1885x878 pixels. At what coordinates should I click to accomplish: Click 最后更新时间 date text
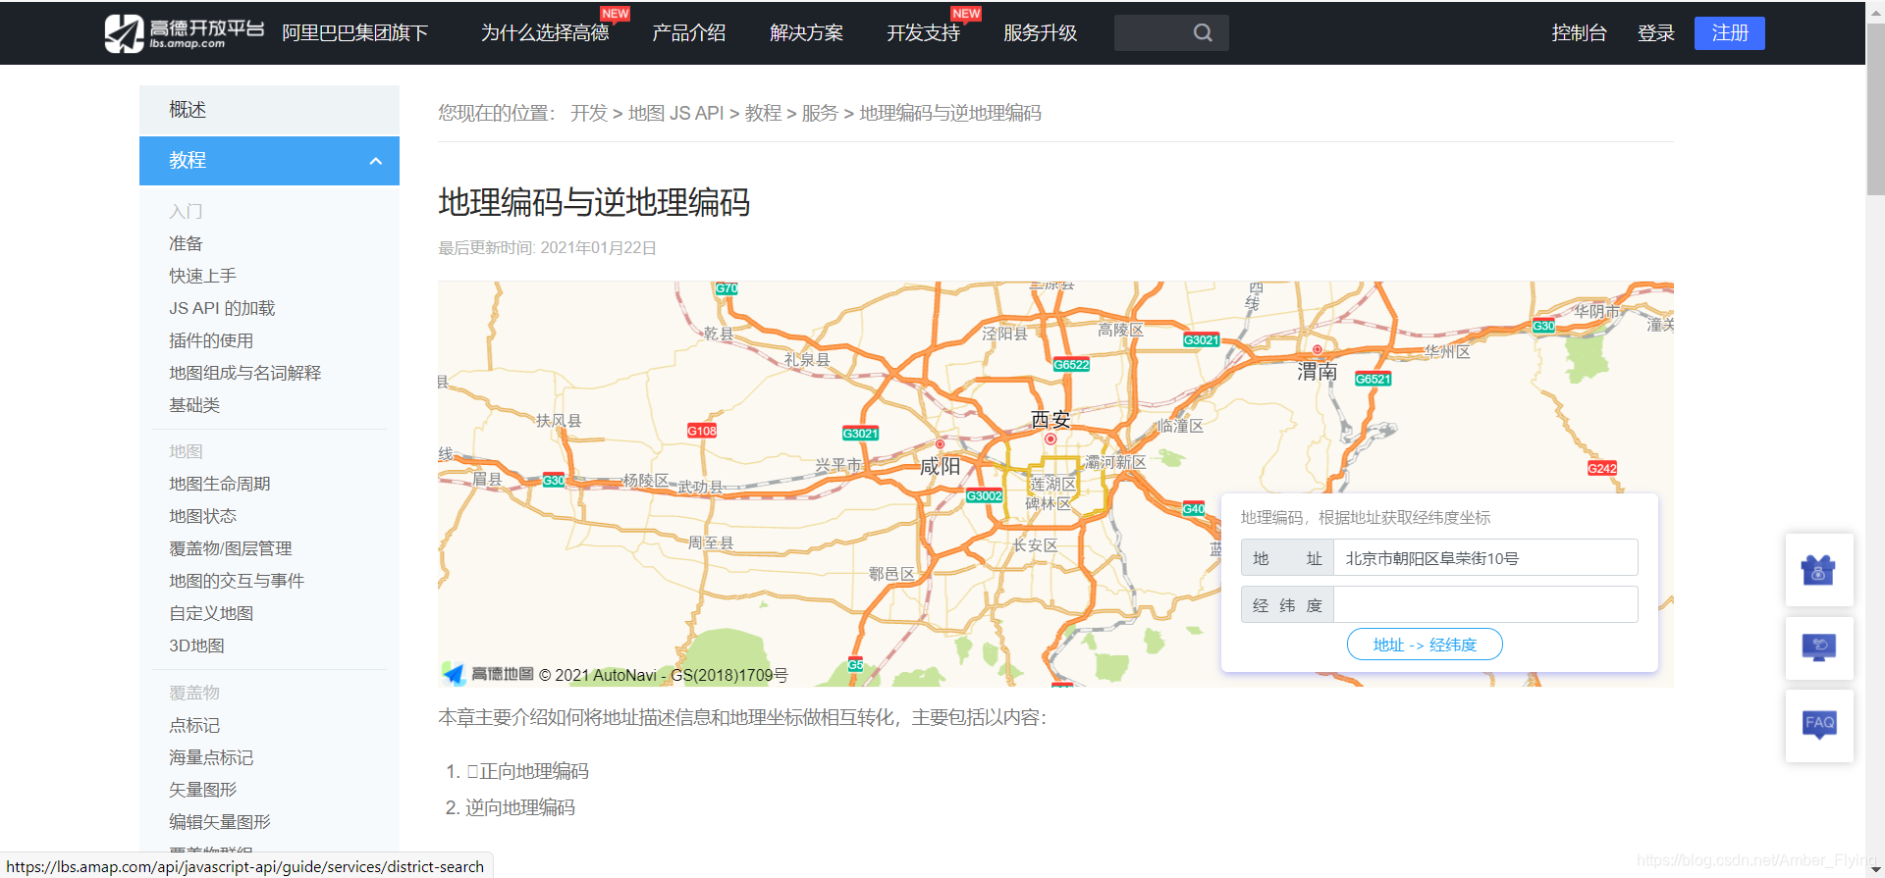pos(547,248)
